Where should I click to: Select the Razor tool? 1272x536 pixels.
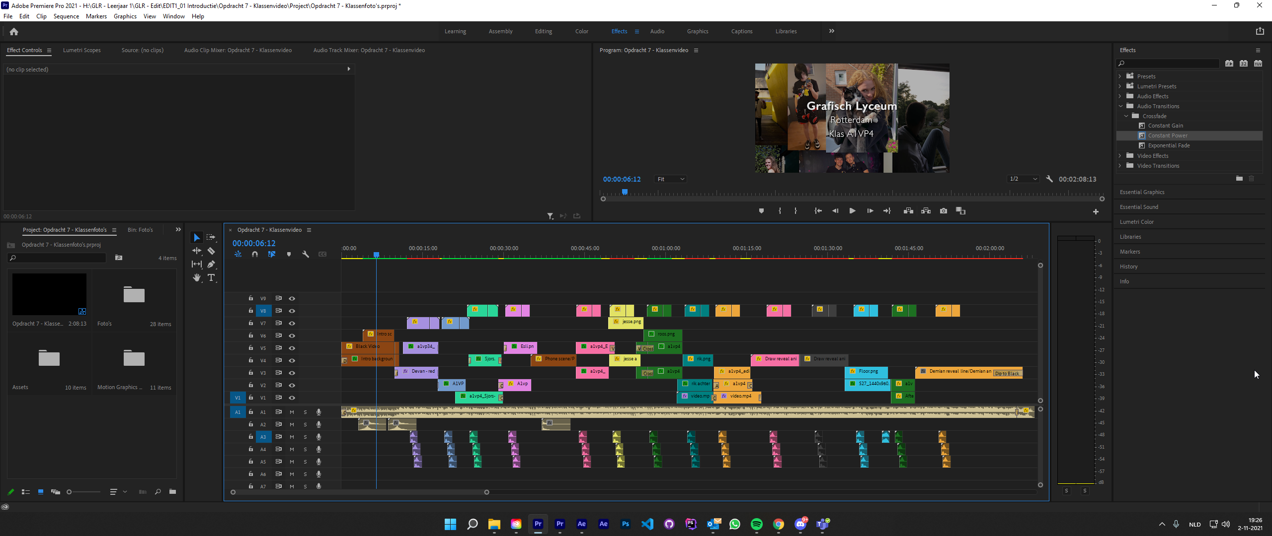[211, 251]
